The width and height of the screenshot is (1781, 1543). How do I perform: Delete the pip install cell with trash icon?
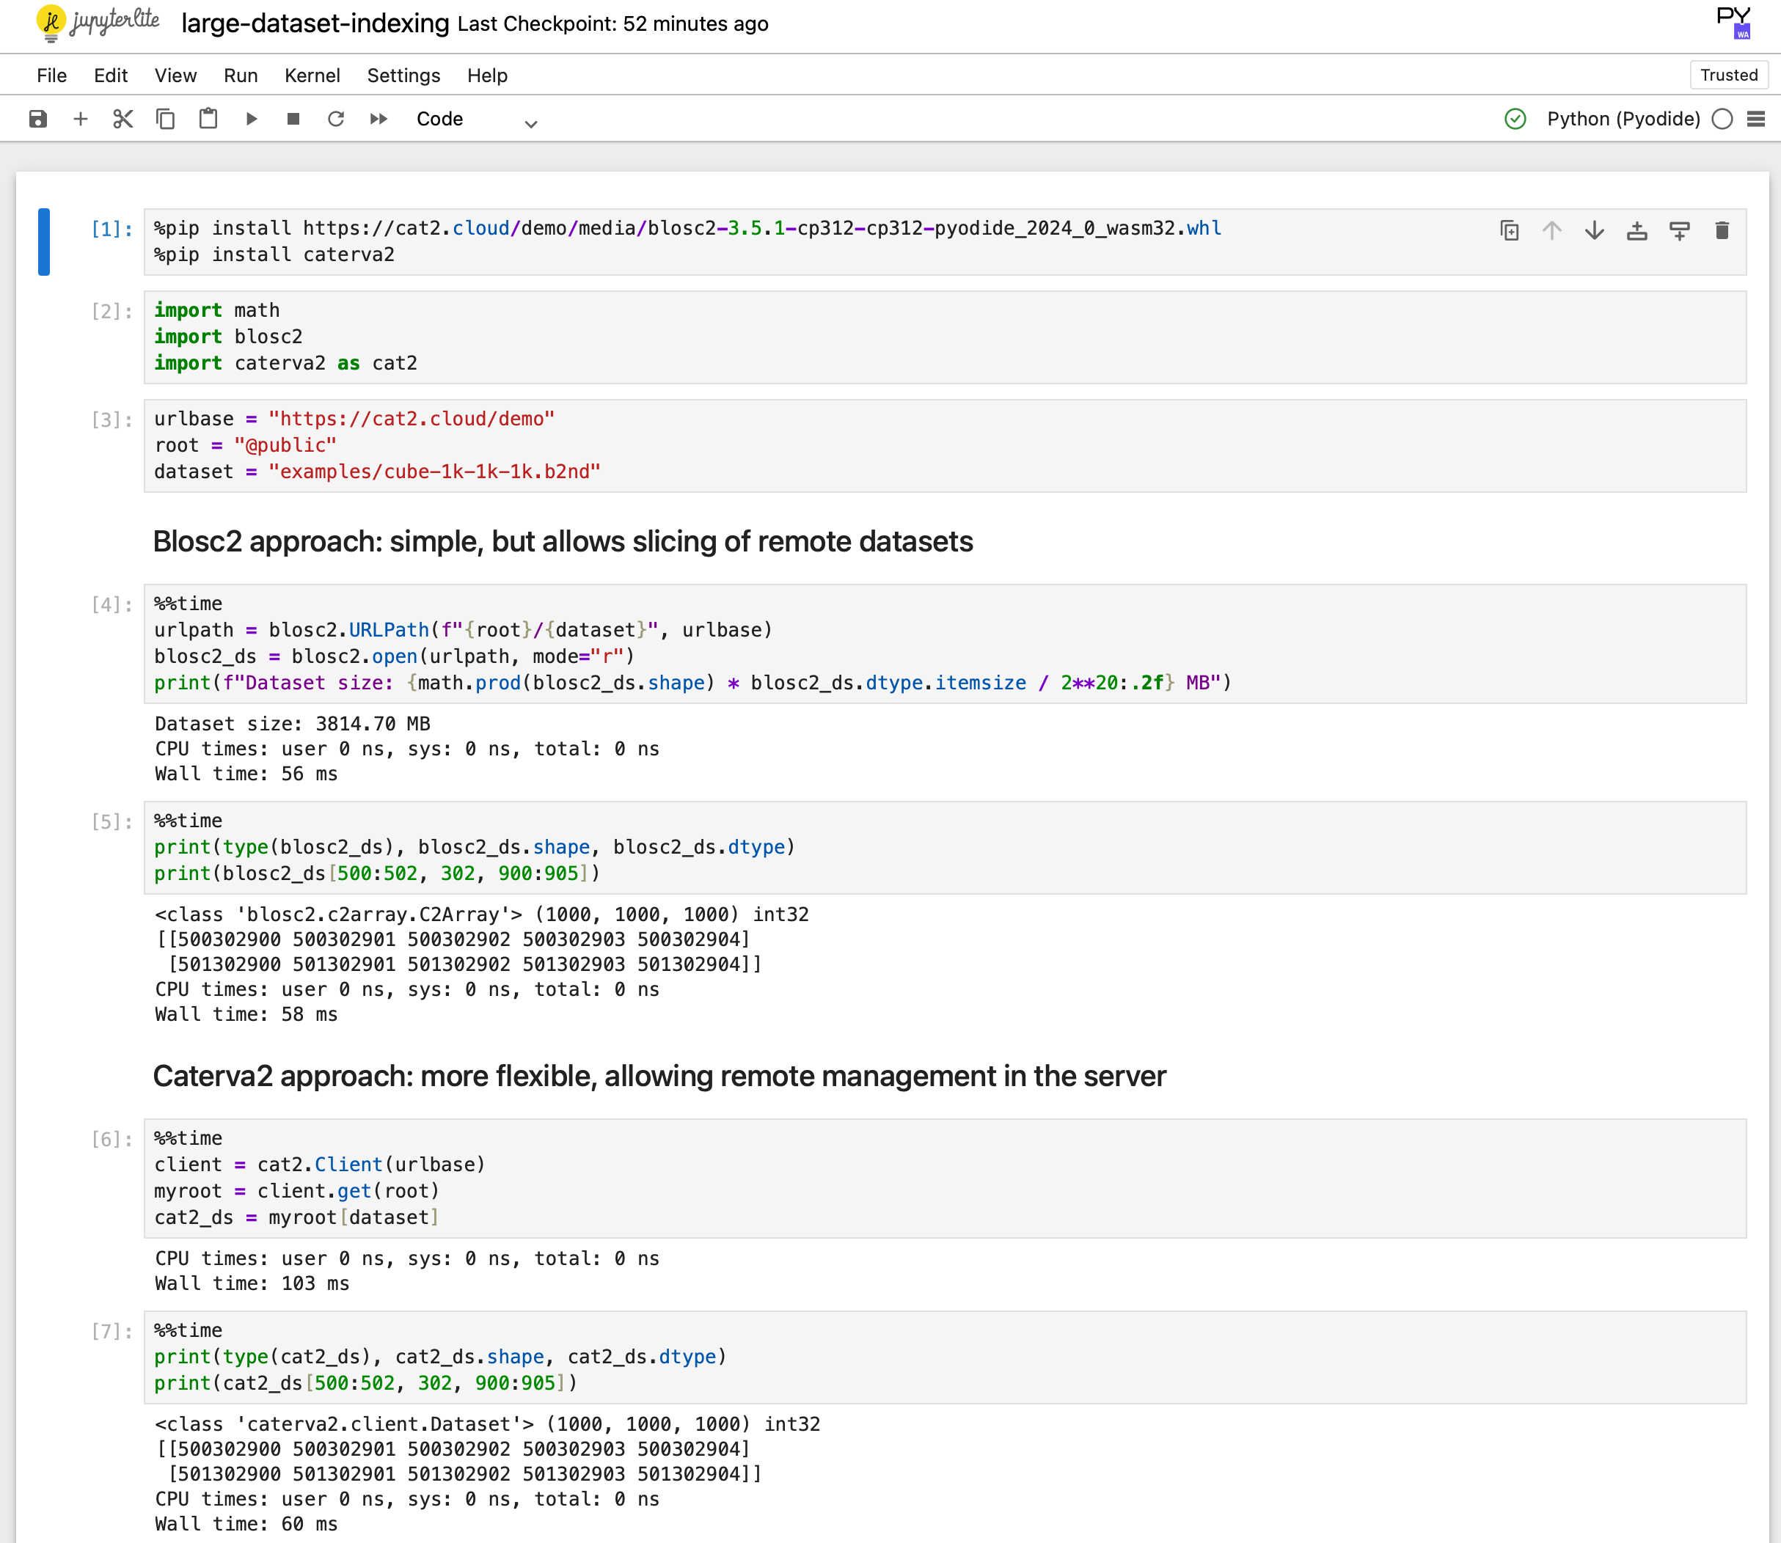tap(1722, 230)
